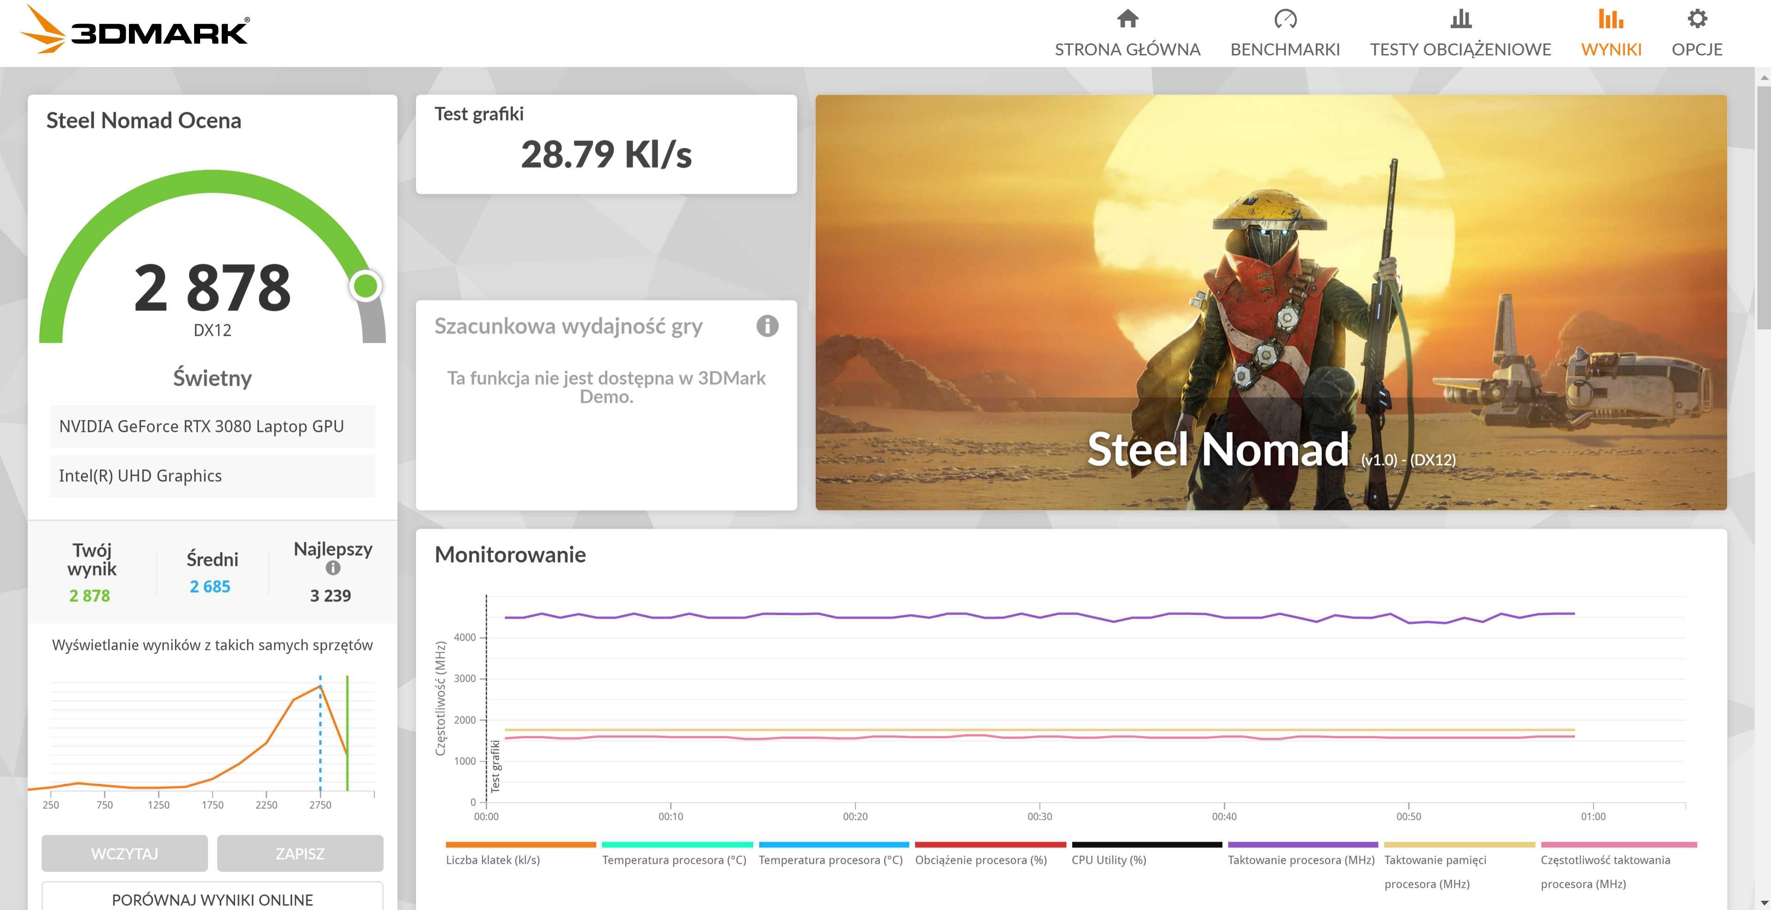Screen dimensions: 1771x910
Task: Click the 3DMark logo
Action: (x=135, y=29)
